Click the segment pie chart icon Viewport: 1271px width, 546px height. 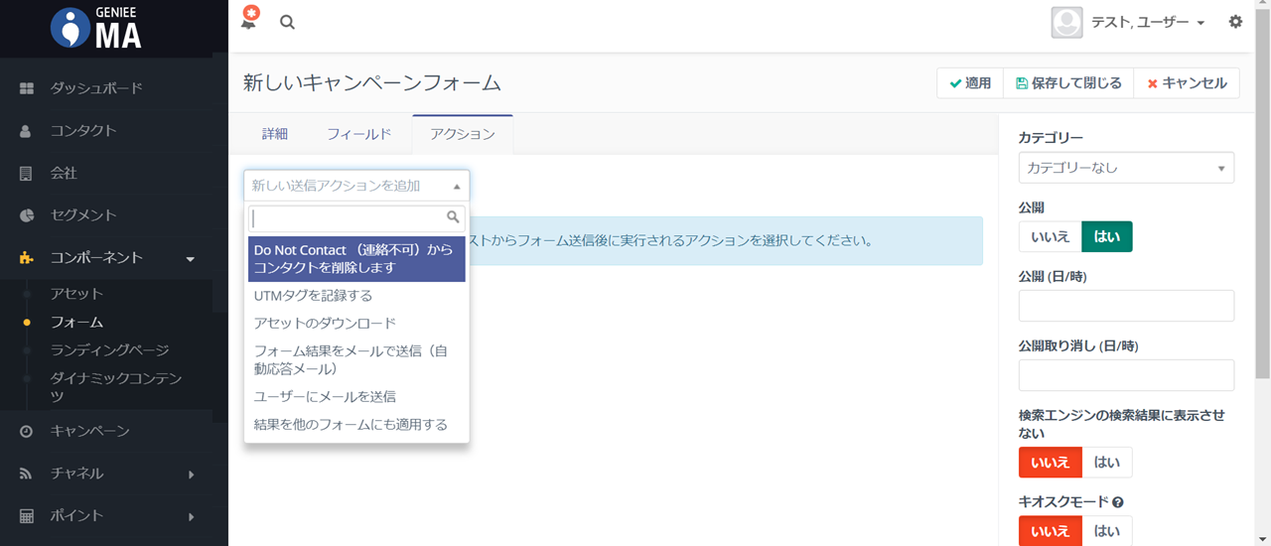pyautogui.click(x=27, y=215)
